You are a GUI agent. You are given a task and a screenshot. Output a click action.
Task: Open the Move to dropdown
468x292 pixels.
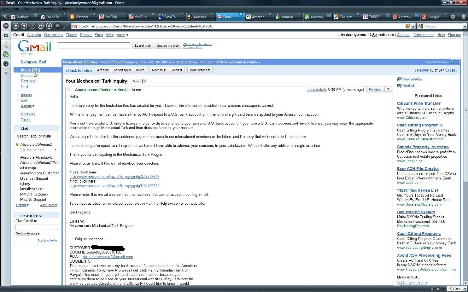coord(159,70)
